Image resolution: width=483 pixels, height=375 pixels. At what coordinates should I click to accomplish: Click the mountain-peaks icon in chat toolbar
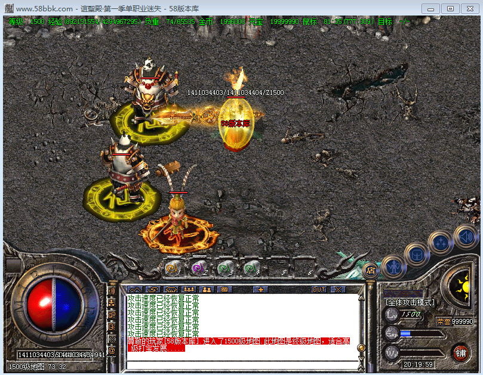[135, 290]
